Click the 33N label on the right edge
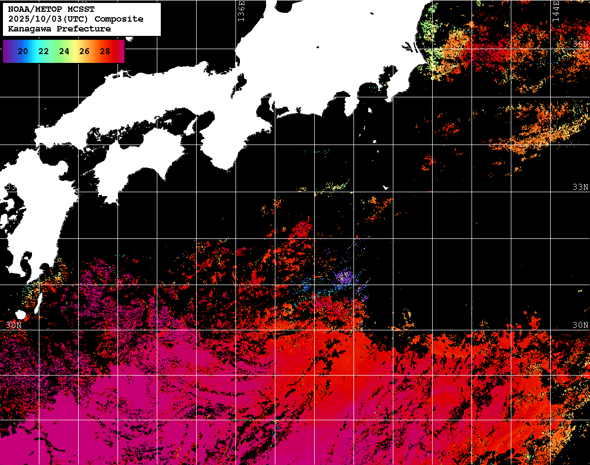The height and width of the screenshot is (465, 590). pyautogui.click(x=580, y=187)
